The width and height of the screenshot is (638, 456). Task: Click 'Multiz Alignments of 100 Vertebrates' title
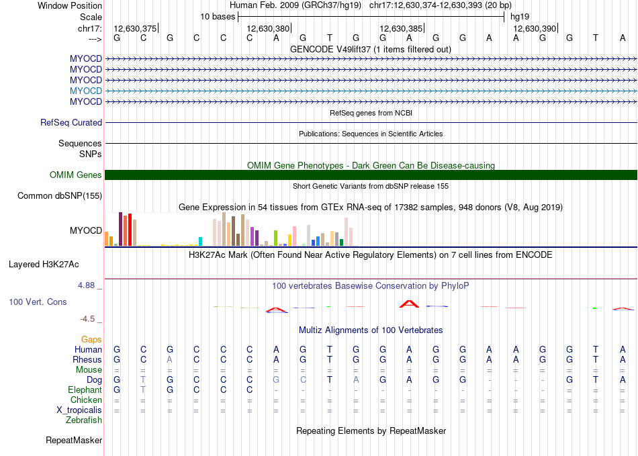pyautogui.click(x=371, y=330)
